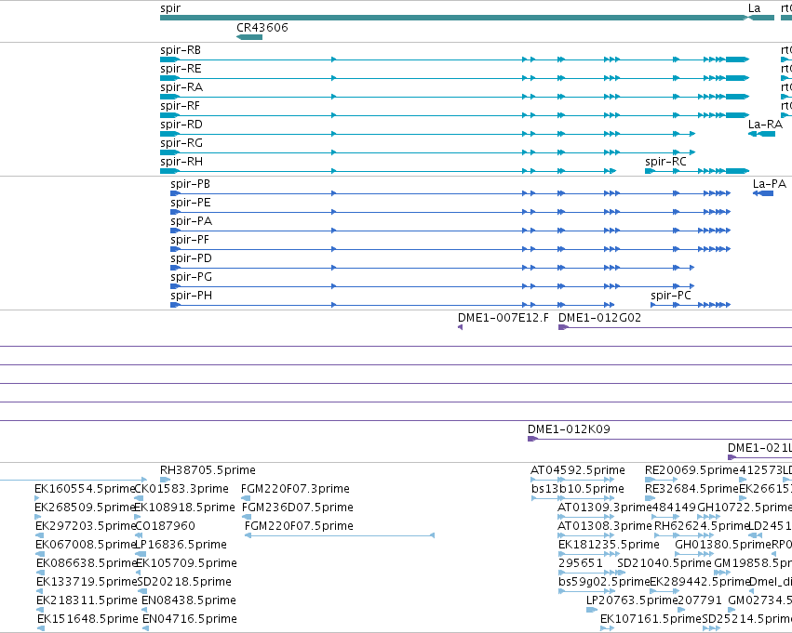Click EST EK086638.5prime
Screen dimensions: 792x633
(40, 573)
